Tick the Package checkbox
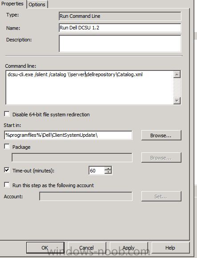The image size is (197, 258). (x=7, y=147)
